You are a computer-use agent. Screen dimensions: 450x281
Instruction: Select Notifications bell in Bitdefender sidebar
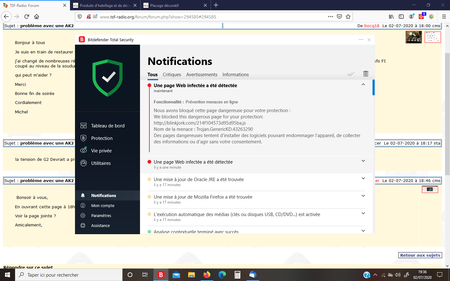[107, 195]
